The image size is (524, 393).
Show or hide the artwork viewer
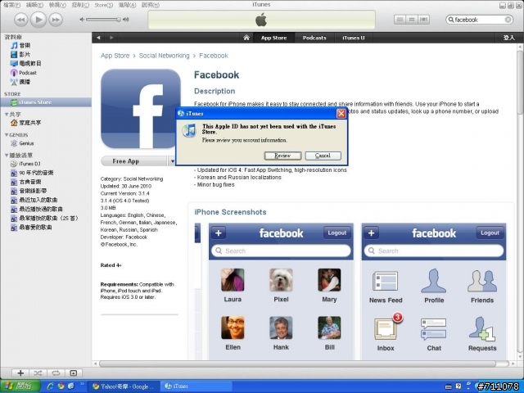tap(73, 373)
